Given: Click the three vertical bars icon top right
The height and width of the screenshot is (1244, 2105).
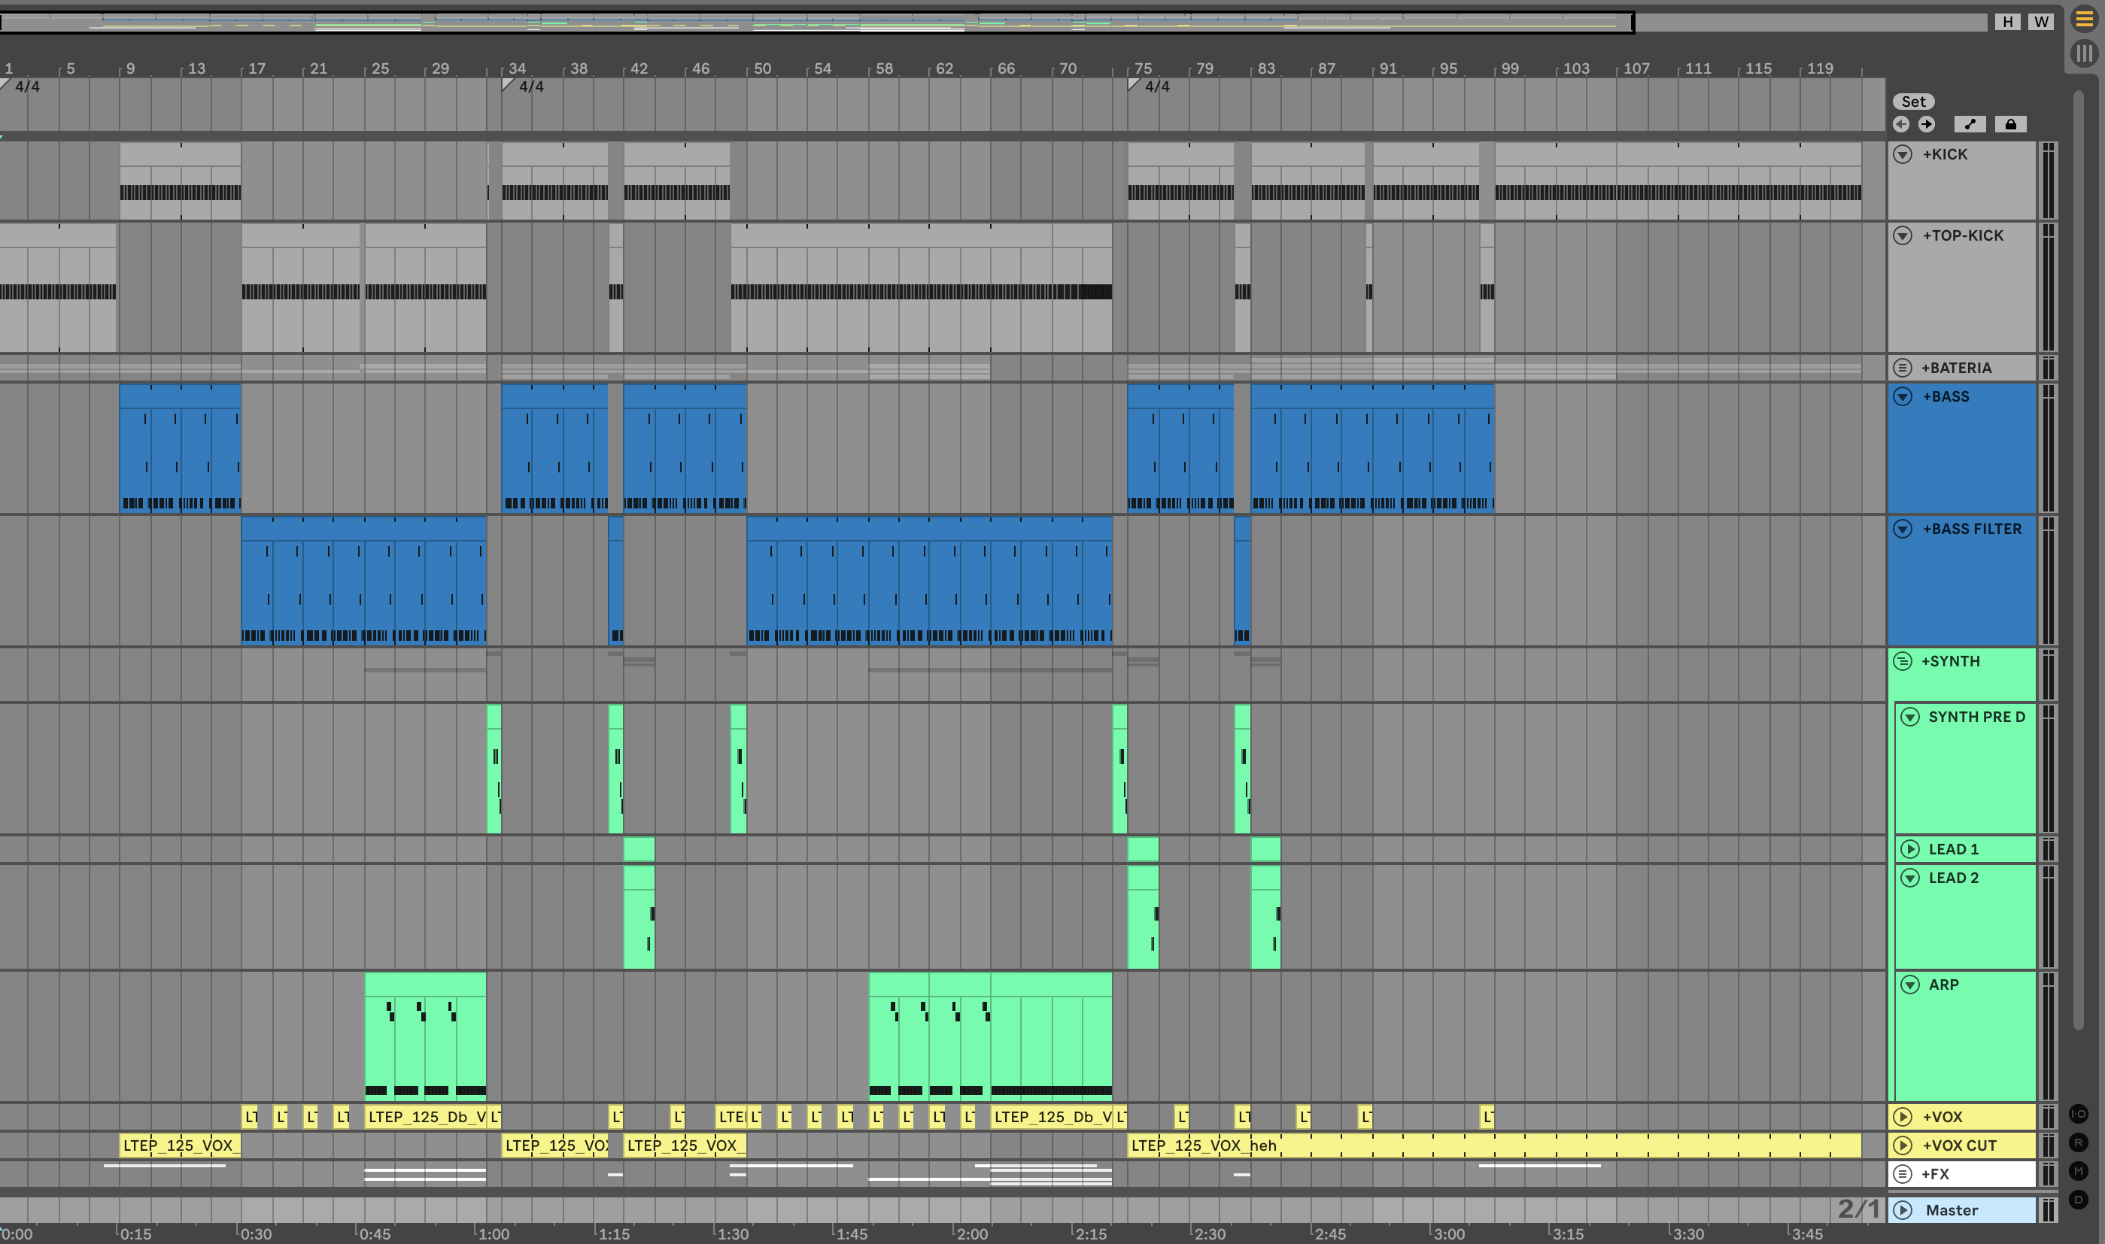Looking at the screenshot, I should point(2084,53).
